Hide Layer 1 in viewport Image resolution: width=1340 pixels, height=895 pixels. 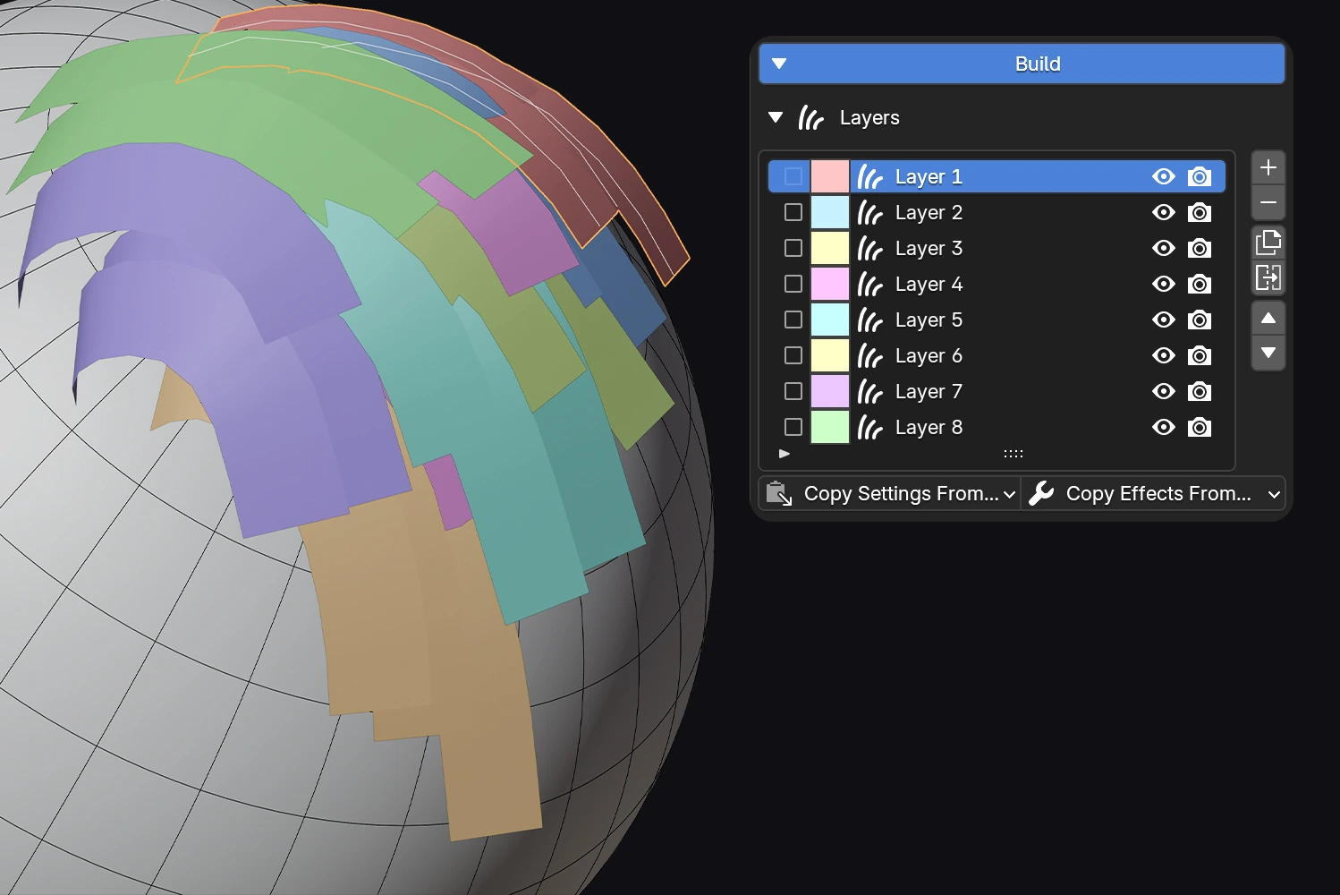point(1164,176)
